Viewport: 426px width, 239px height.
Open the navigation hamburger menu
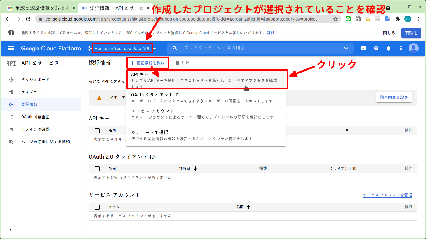(11, 48)
